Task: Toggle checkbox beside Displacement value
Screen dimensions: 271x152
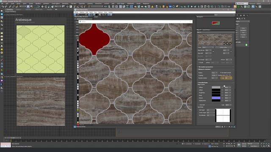Action: [x=222, y=100]
